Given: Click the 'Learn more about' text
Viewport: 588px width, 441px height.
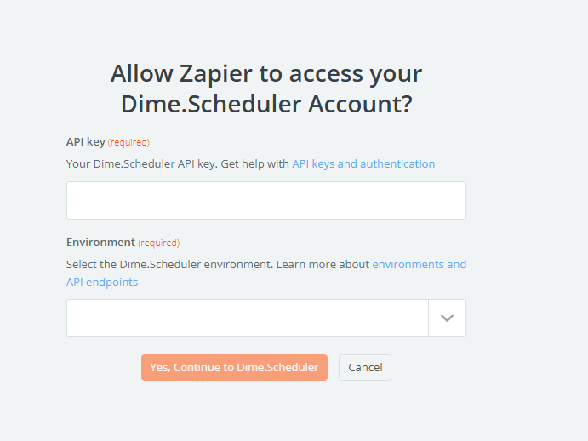Looking at the screenshot, I should click(323, 264).
